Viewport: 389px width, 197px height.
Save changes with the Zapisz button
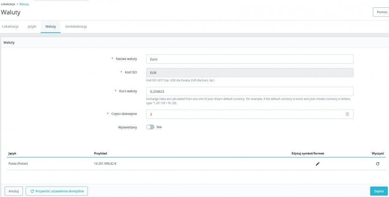pos(378,191)
